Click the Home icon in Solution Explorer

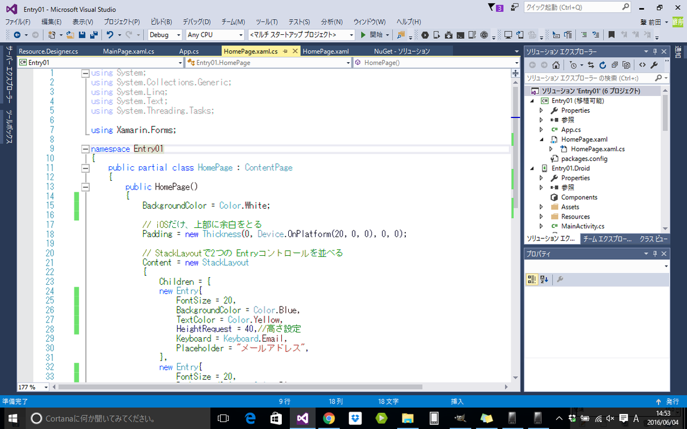pyautogui.click(x=556, y=65)
